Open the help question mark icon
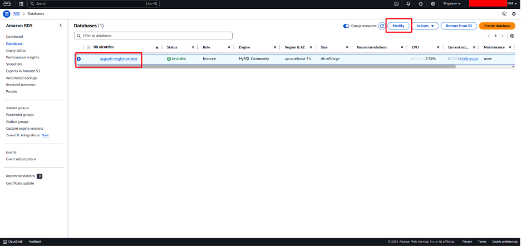522x246 pixels. coord(421,4)
